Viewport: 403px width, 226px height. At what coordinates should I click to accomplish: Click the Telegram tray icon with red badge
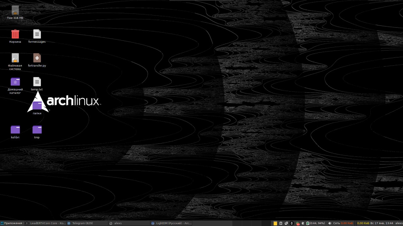pos(298,223)
